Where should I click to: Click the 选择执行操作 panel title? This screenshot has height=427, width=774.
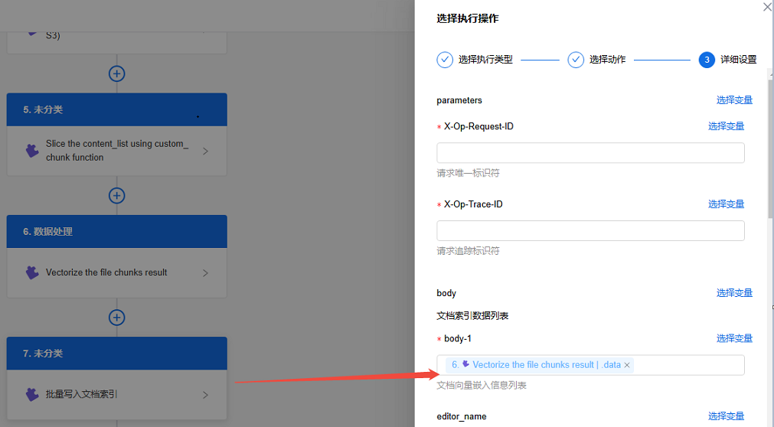pos(468,19)
